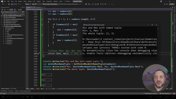This screenshot has width=176, height=99.
Task: Toggle Preview Selected Items in Solution Explorer toolbar
Action: [x=21, y=10]
